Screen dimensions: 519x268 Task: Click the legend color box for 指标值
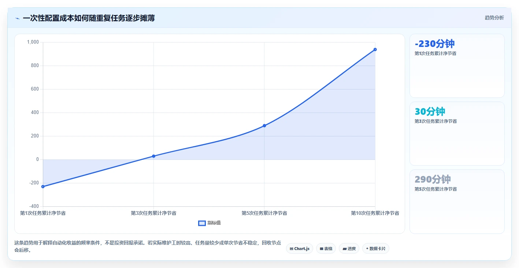click(x=202, y=223)
